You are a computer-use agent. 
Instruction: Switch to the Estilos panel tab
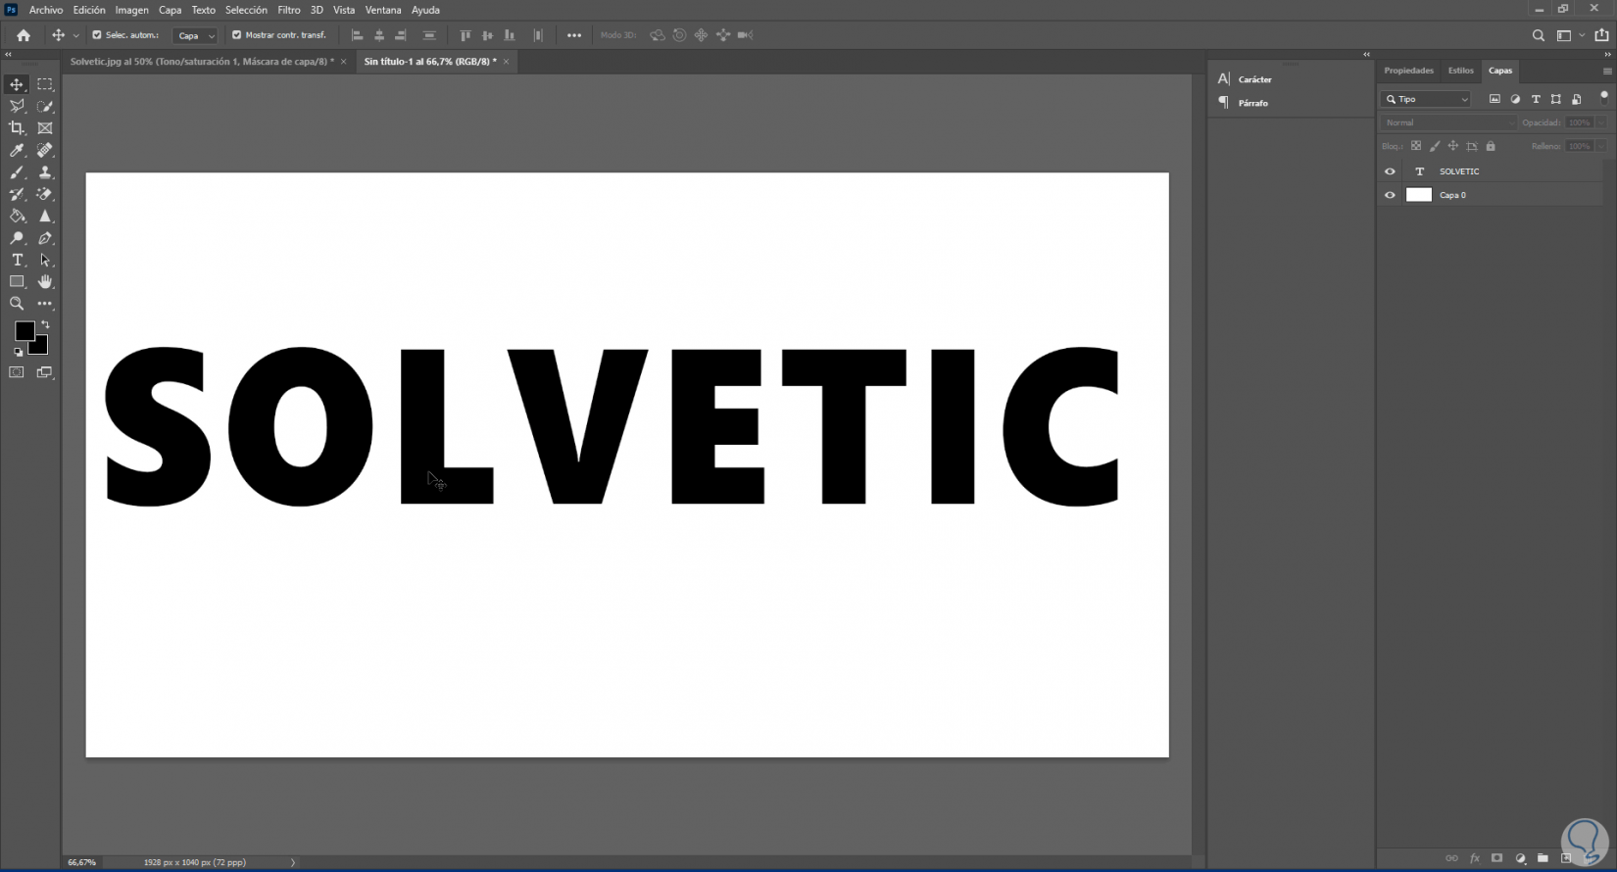(x=1460, y=71)
